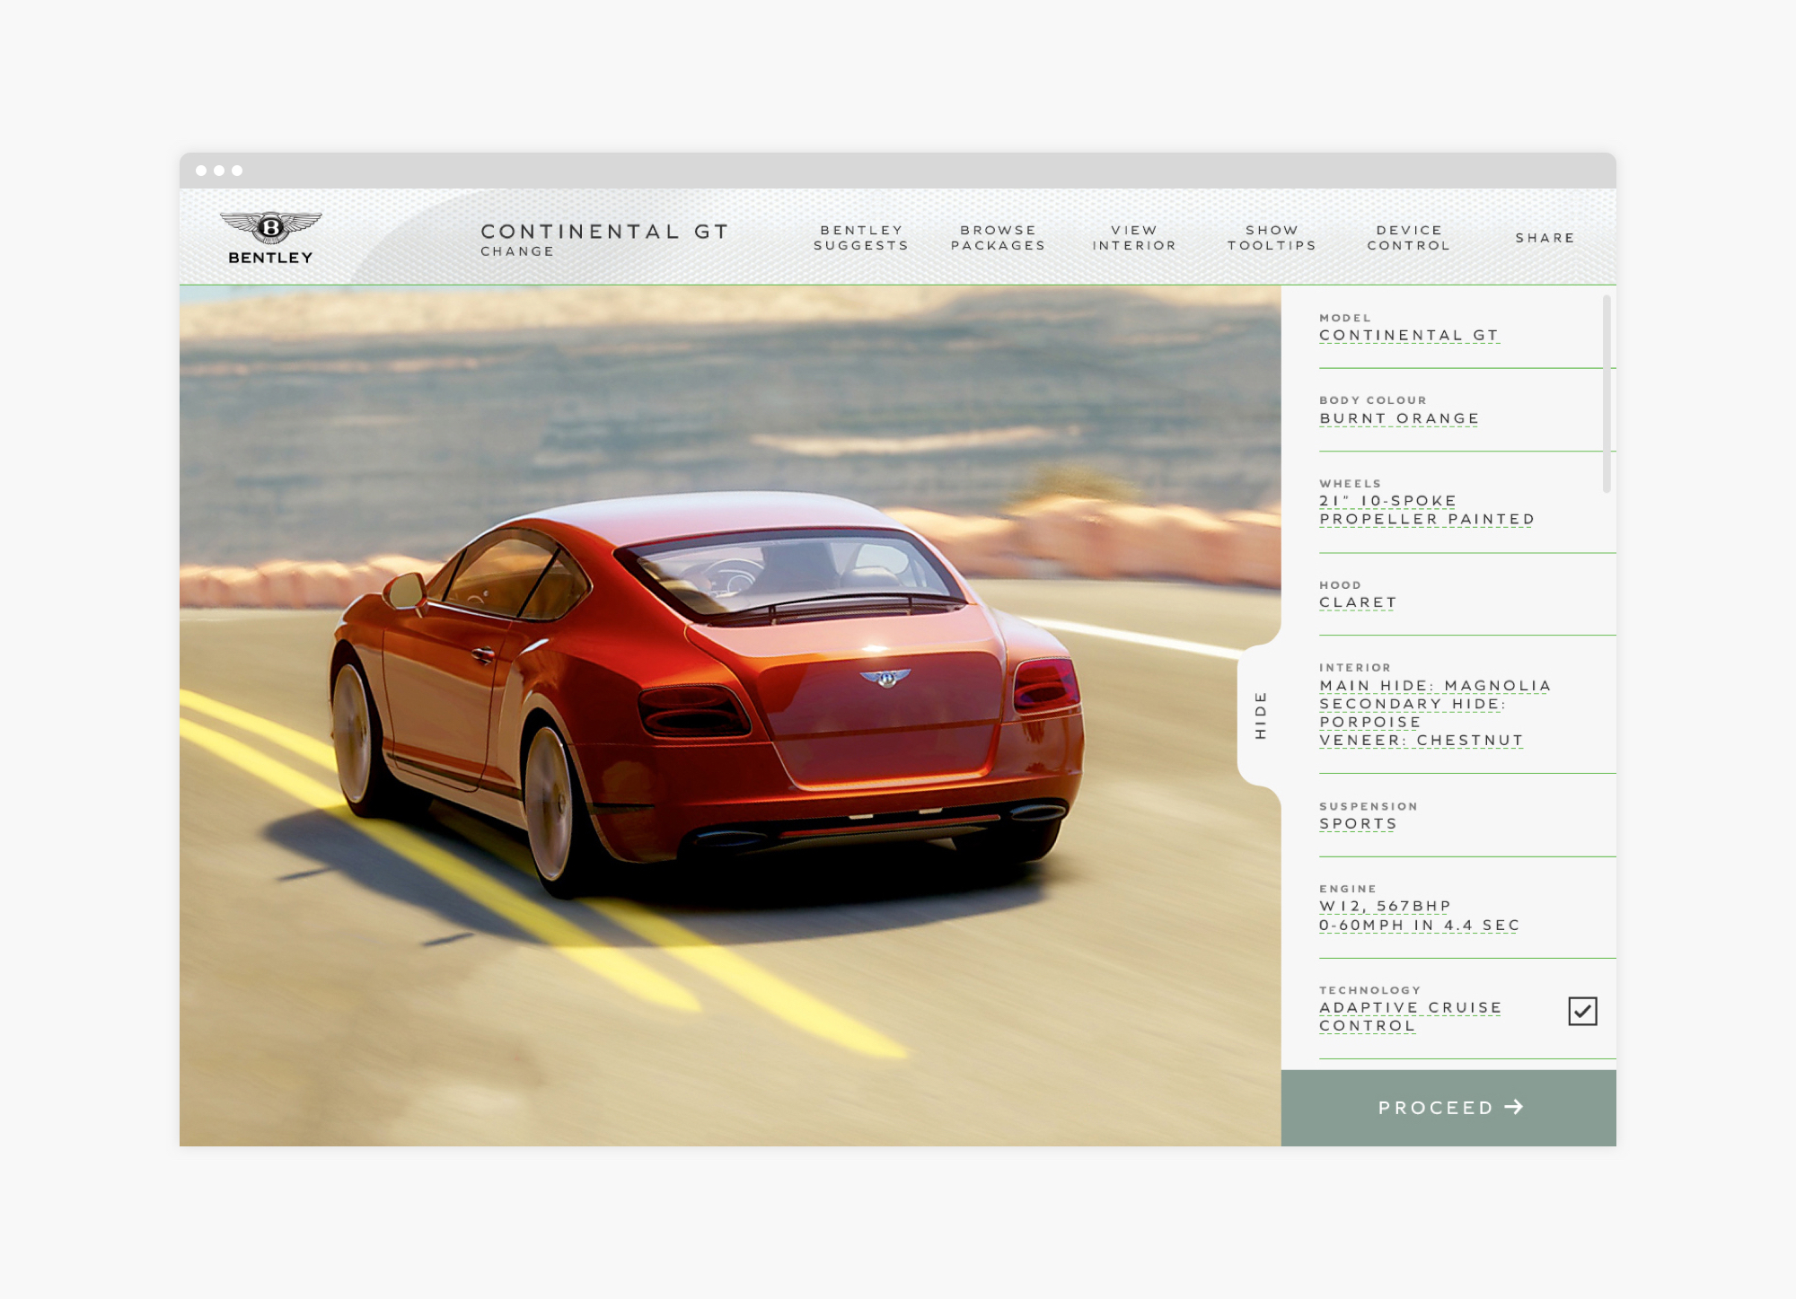Image resolution: width=1796 pixels, height=1299 pixels.
Task: Click the Continental GT header title
Action: coord(604,232)
